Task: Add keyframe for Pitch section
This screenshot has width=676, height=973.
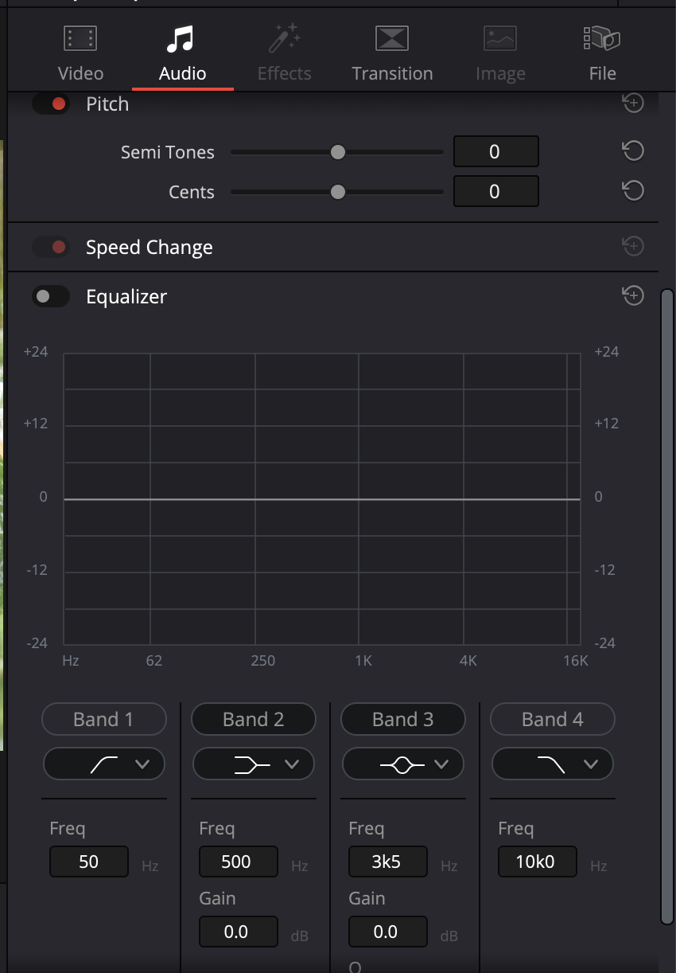Action: (x=633, y=103)
